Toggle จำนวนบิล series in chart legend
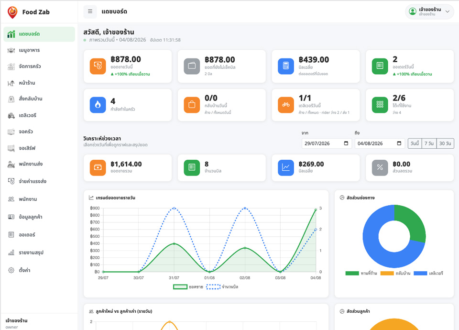The image size is (459, 330). [222, 287]
